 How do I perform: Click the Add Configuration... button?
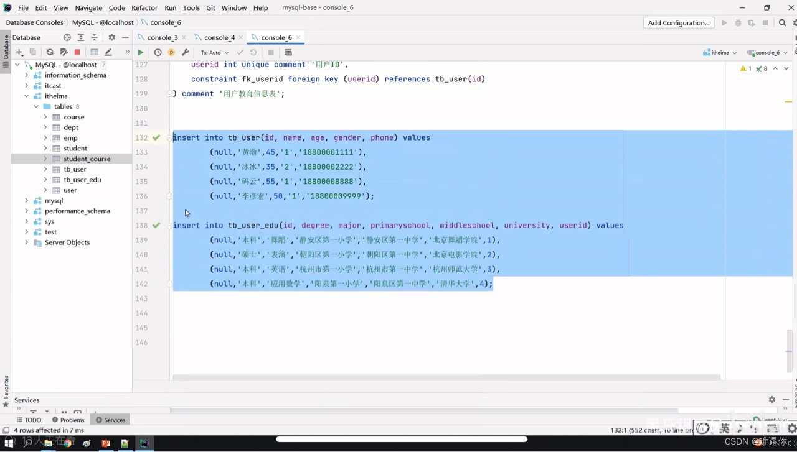[679, 23]
